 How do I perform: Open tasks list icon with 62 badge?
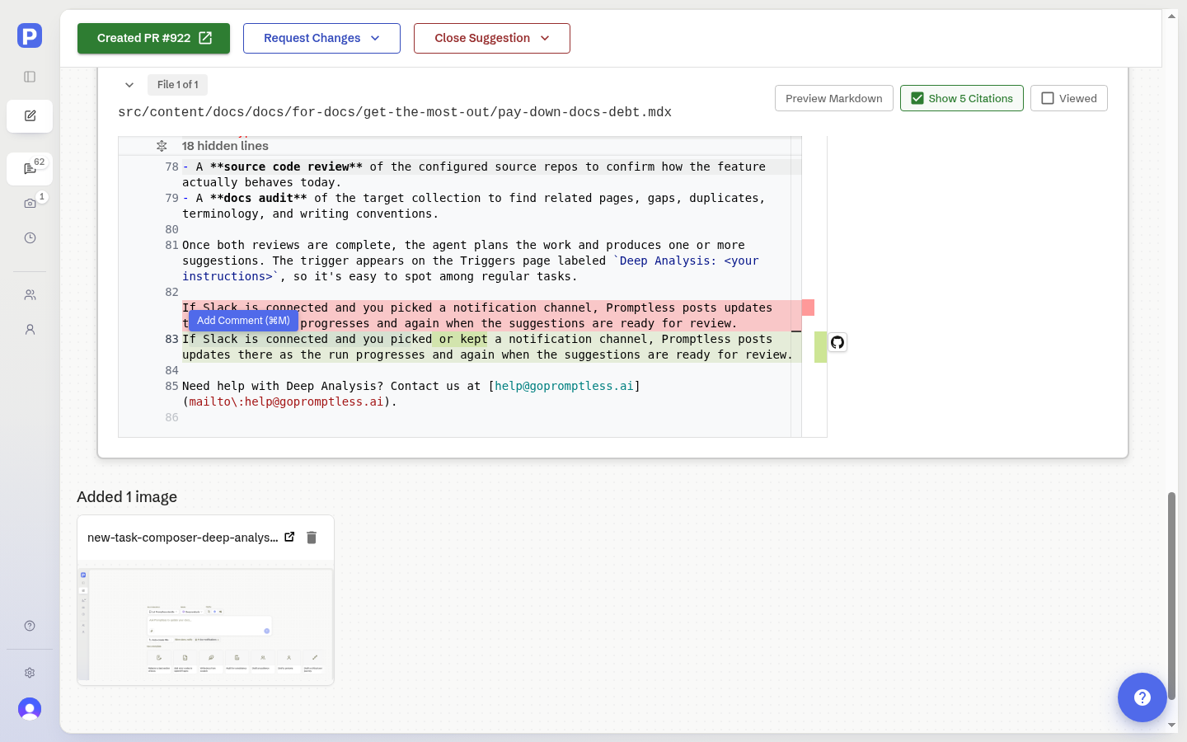click(x=30, y=169)
